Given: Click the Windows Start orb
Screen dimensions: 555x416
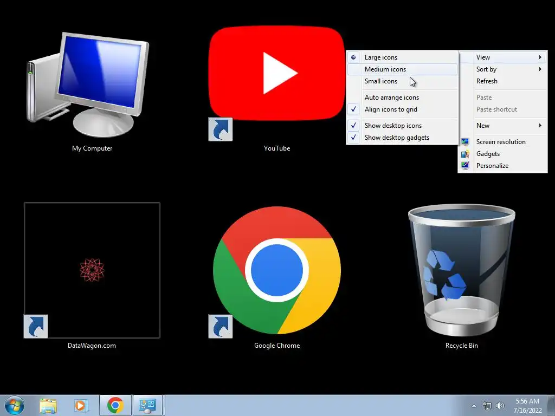Looking at the screenshot, I should (x=15, y=405).
